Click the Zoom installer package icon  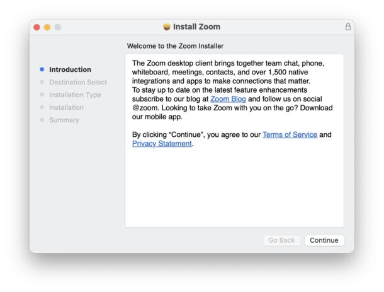[x=167, y=27]
